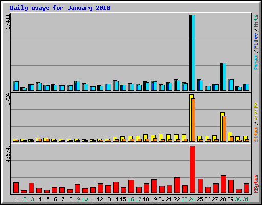
Task: Click the 5724 axis value
Action: point(8,99)
